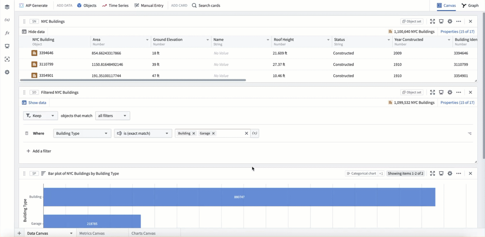The image size is (485, 237).
Task: Open settings gear of Filtered NYC Buildings card
Action: click(x=450, y=92)
